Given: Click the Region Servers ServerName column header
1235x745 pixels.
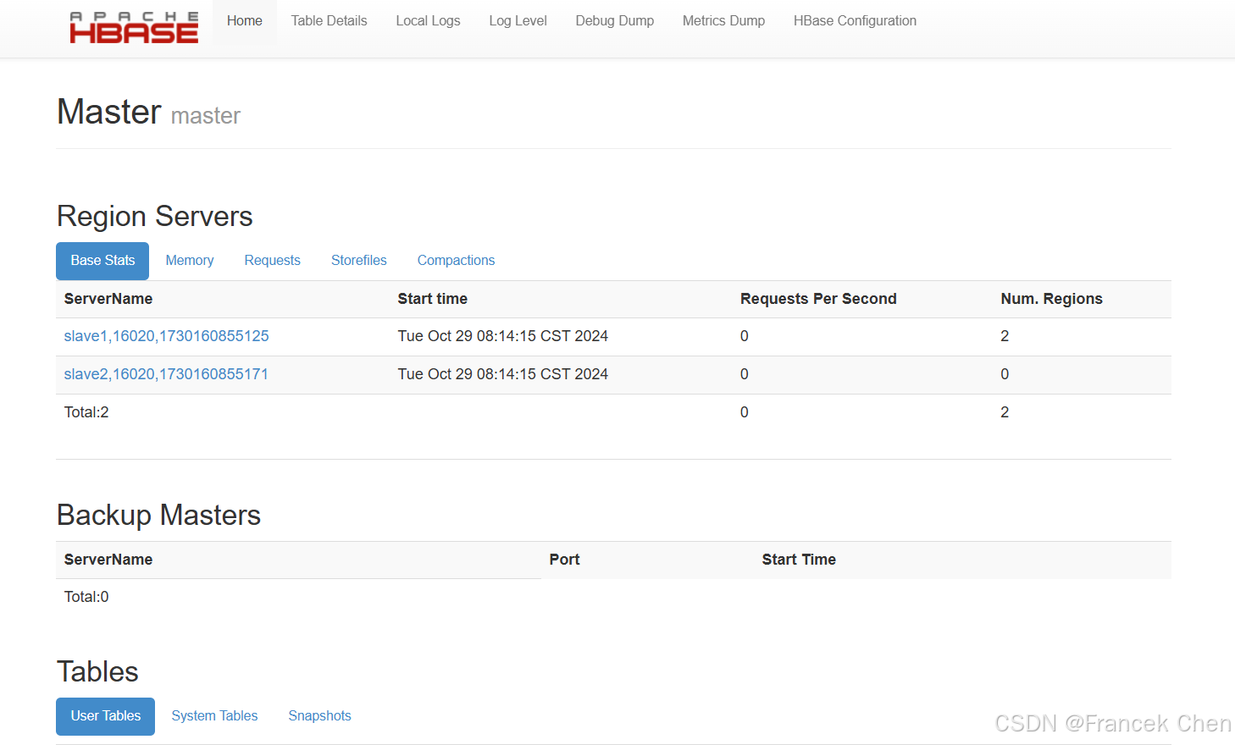Looking at the screenshot, I should pos(108,299).
